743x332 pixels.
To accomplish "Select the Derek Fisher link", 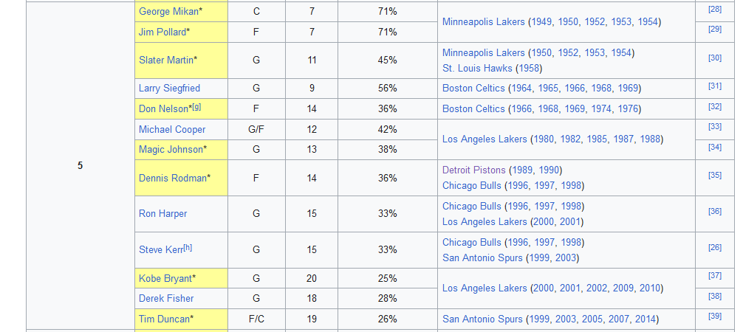I will 166,299.
